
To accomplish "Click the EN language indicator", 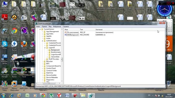I will (x=149, y=95).
